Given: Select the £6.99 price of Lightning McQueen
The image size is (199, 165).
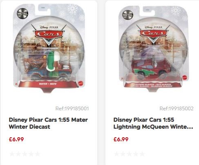Looking at the screenshot, I should tap(121, 139).
